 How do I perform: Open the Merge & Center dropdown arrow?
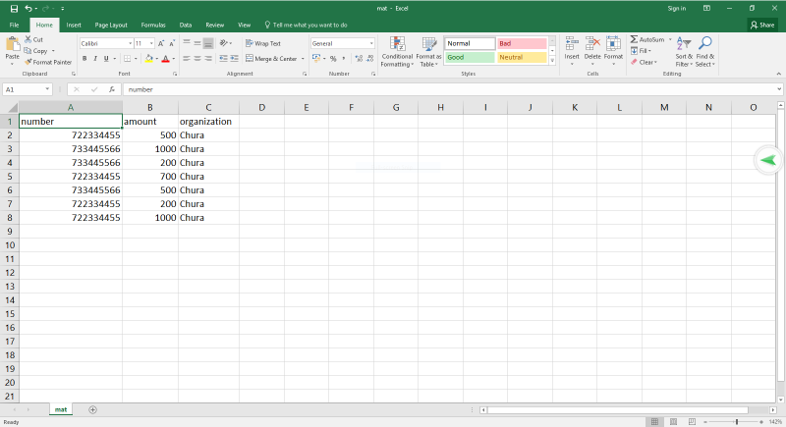pyautogui.click(x=303, y=59)
